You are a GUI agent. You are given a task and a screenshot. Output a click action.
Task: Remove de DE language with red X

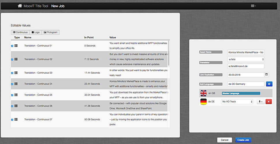pos(269,102)
